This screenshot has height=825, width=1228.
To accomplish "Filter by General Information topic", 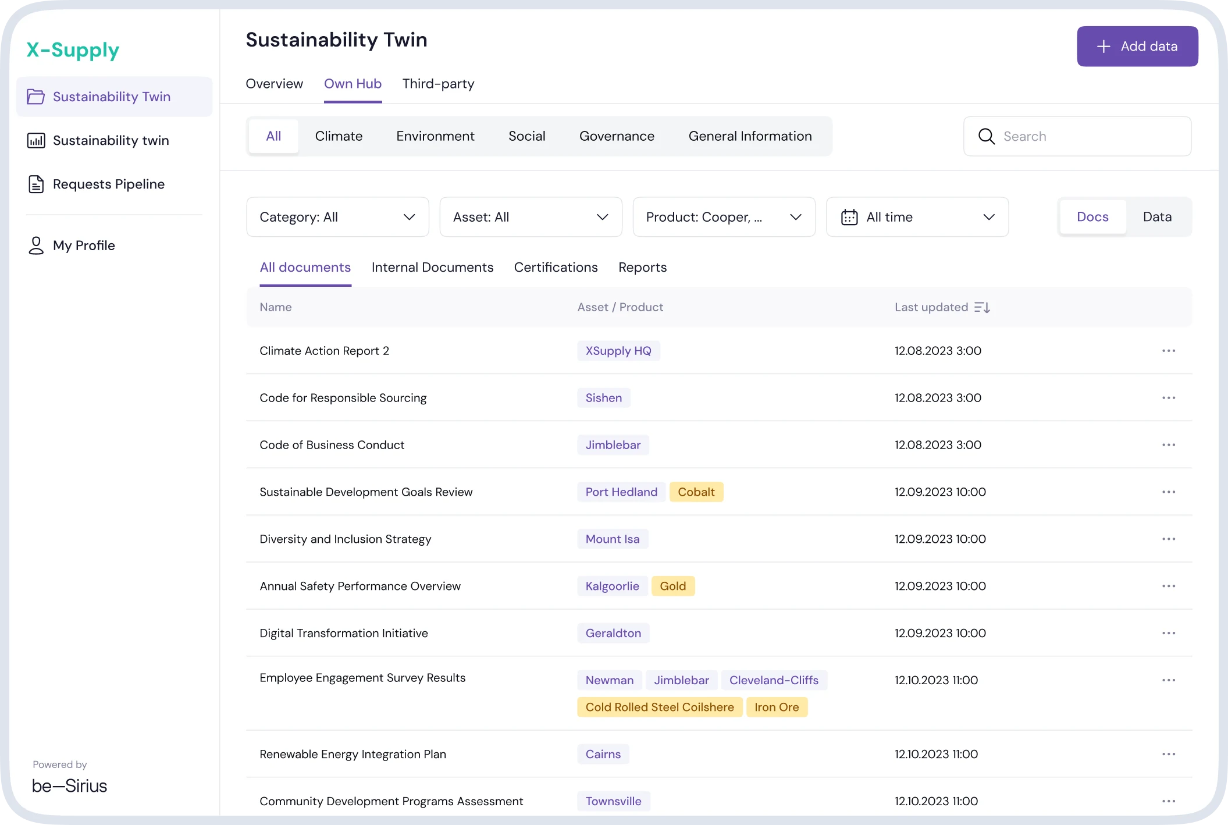I will (x=750, y=136).
